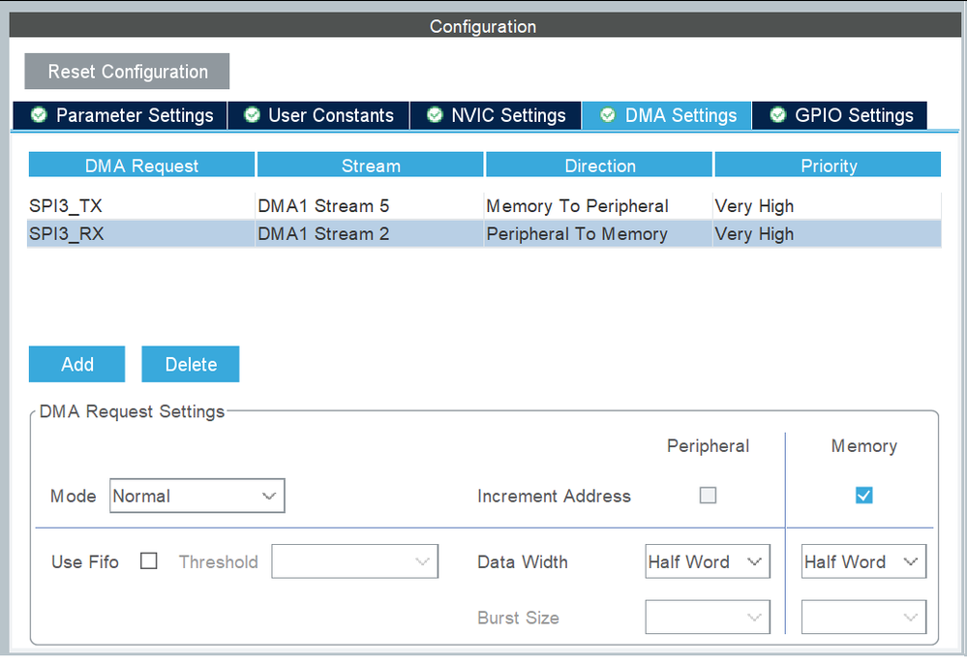The image size is (967, 664).
Task: Open Memory Data Width Half Word dropdown
Action: click(x=863, y=561)
